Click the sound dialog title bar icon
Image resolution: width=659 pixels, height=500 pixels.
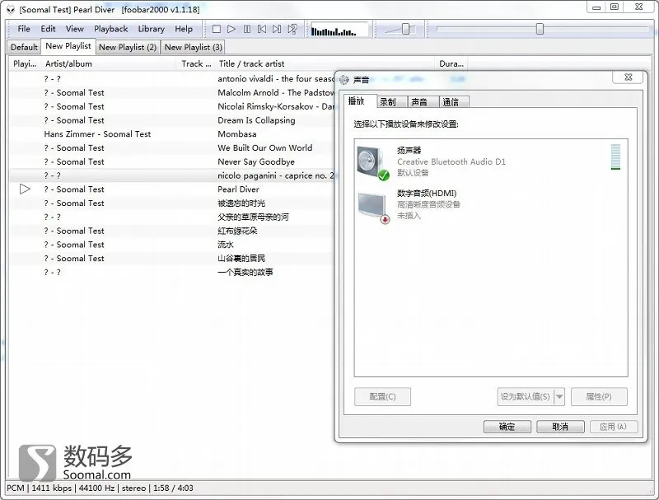click(x=344, y=79)
